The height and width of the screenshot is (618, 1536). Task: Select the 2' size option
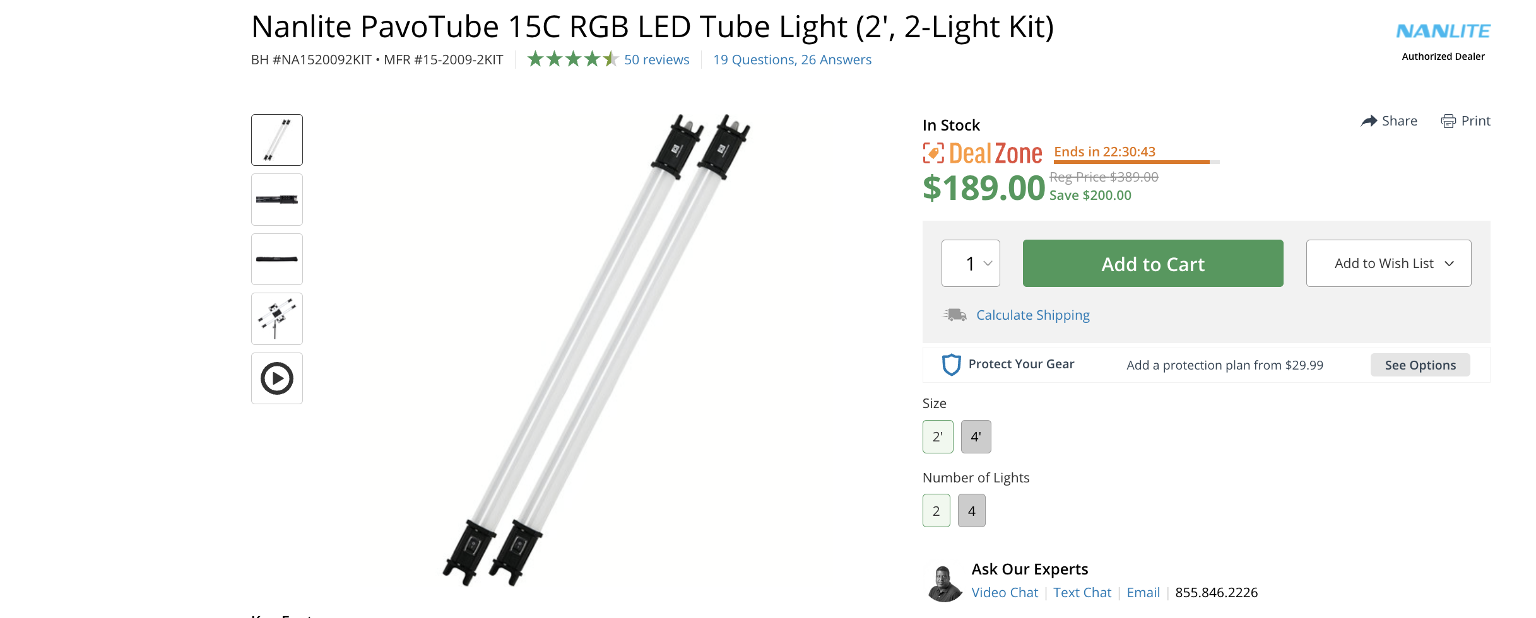pos(938,436)
